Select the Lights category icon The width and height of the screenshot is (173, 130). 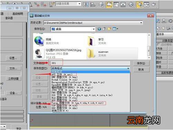click(x=163, y=28)
